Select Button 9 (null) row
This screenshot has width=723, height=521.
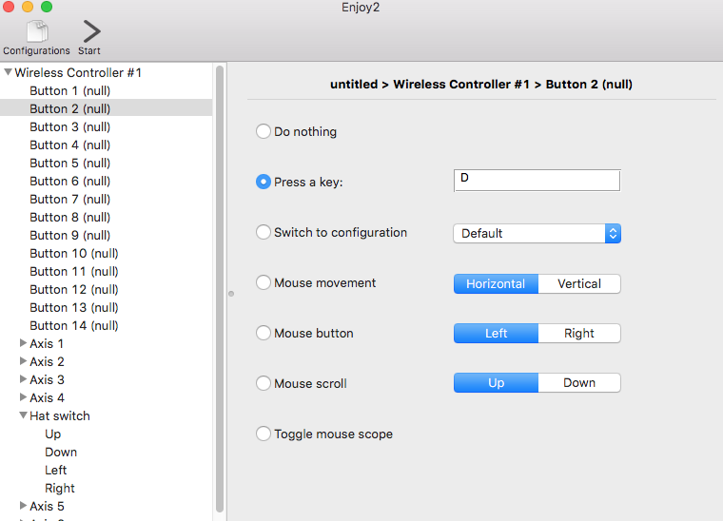tap(106, 235)
